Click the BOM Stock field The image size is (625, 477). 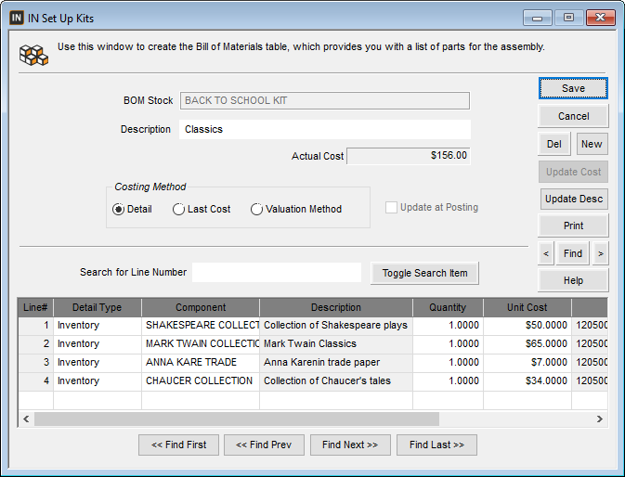tap(325, 101)
